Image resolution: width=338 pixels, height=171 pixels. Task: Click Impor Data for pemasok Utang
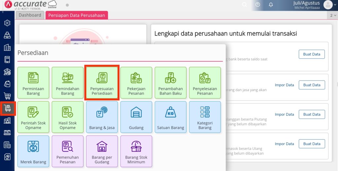coord(284,144)
